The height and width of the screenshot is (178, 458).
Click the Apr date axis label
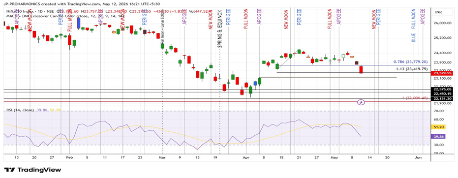click(246, 157)
